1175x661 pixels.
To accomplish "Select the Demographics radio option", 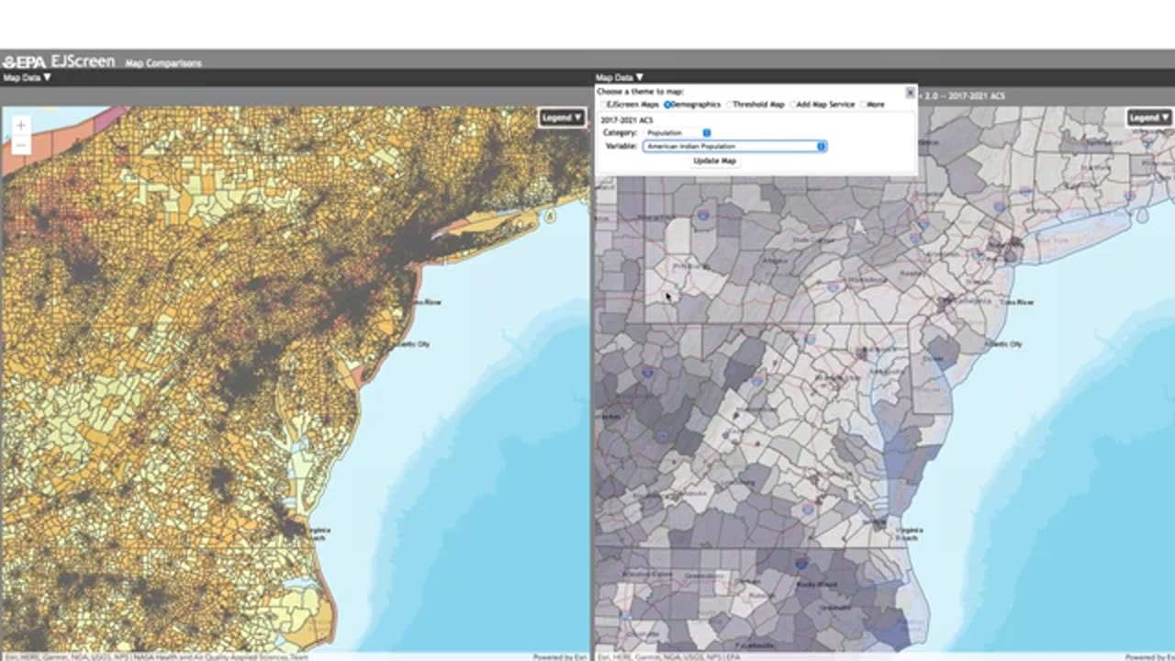I will 668,105.
